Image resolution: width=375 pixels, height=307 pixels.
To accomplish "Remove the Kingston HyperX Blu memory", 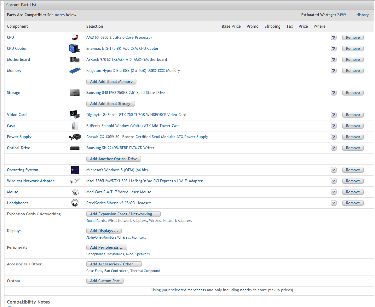I will (353, 71).
